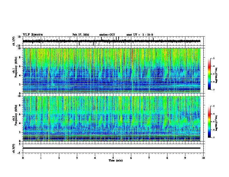Click the ch.1 colorbar log(PSD) unit label
The image size is (229, 177).
pyautogui.click(x=217, y=75)
